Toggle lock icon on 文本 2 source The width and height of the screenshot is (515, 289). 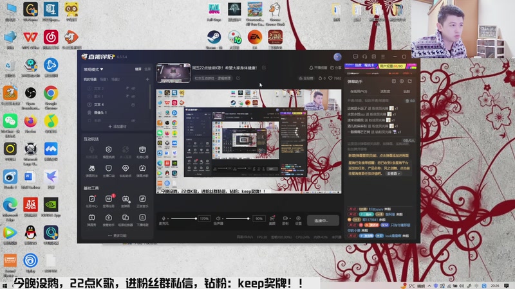pyautogui.click(x=127, y=89)
